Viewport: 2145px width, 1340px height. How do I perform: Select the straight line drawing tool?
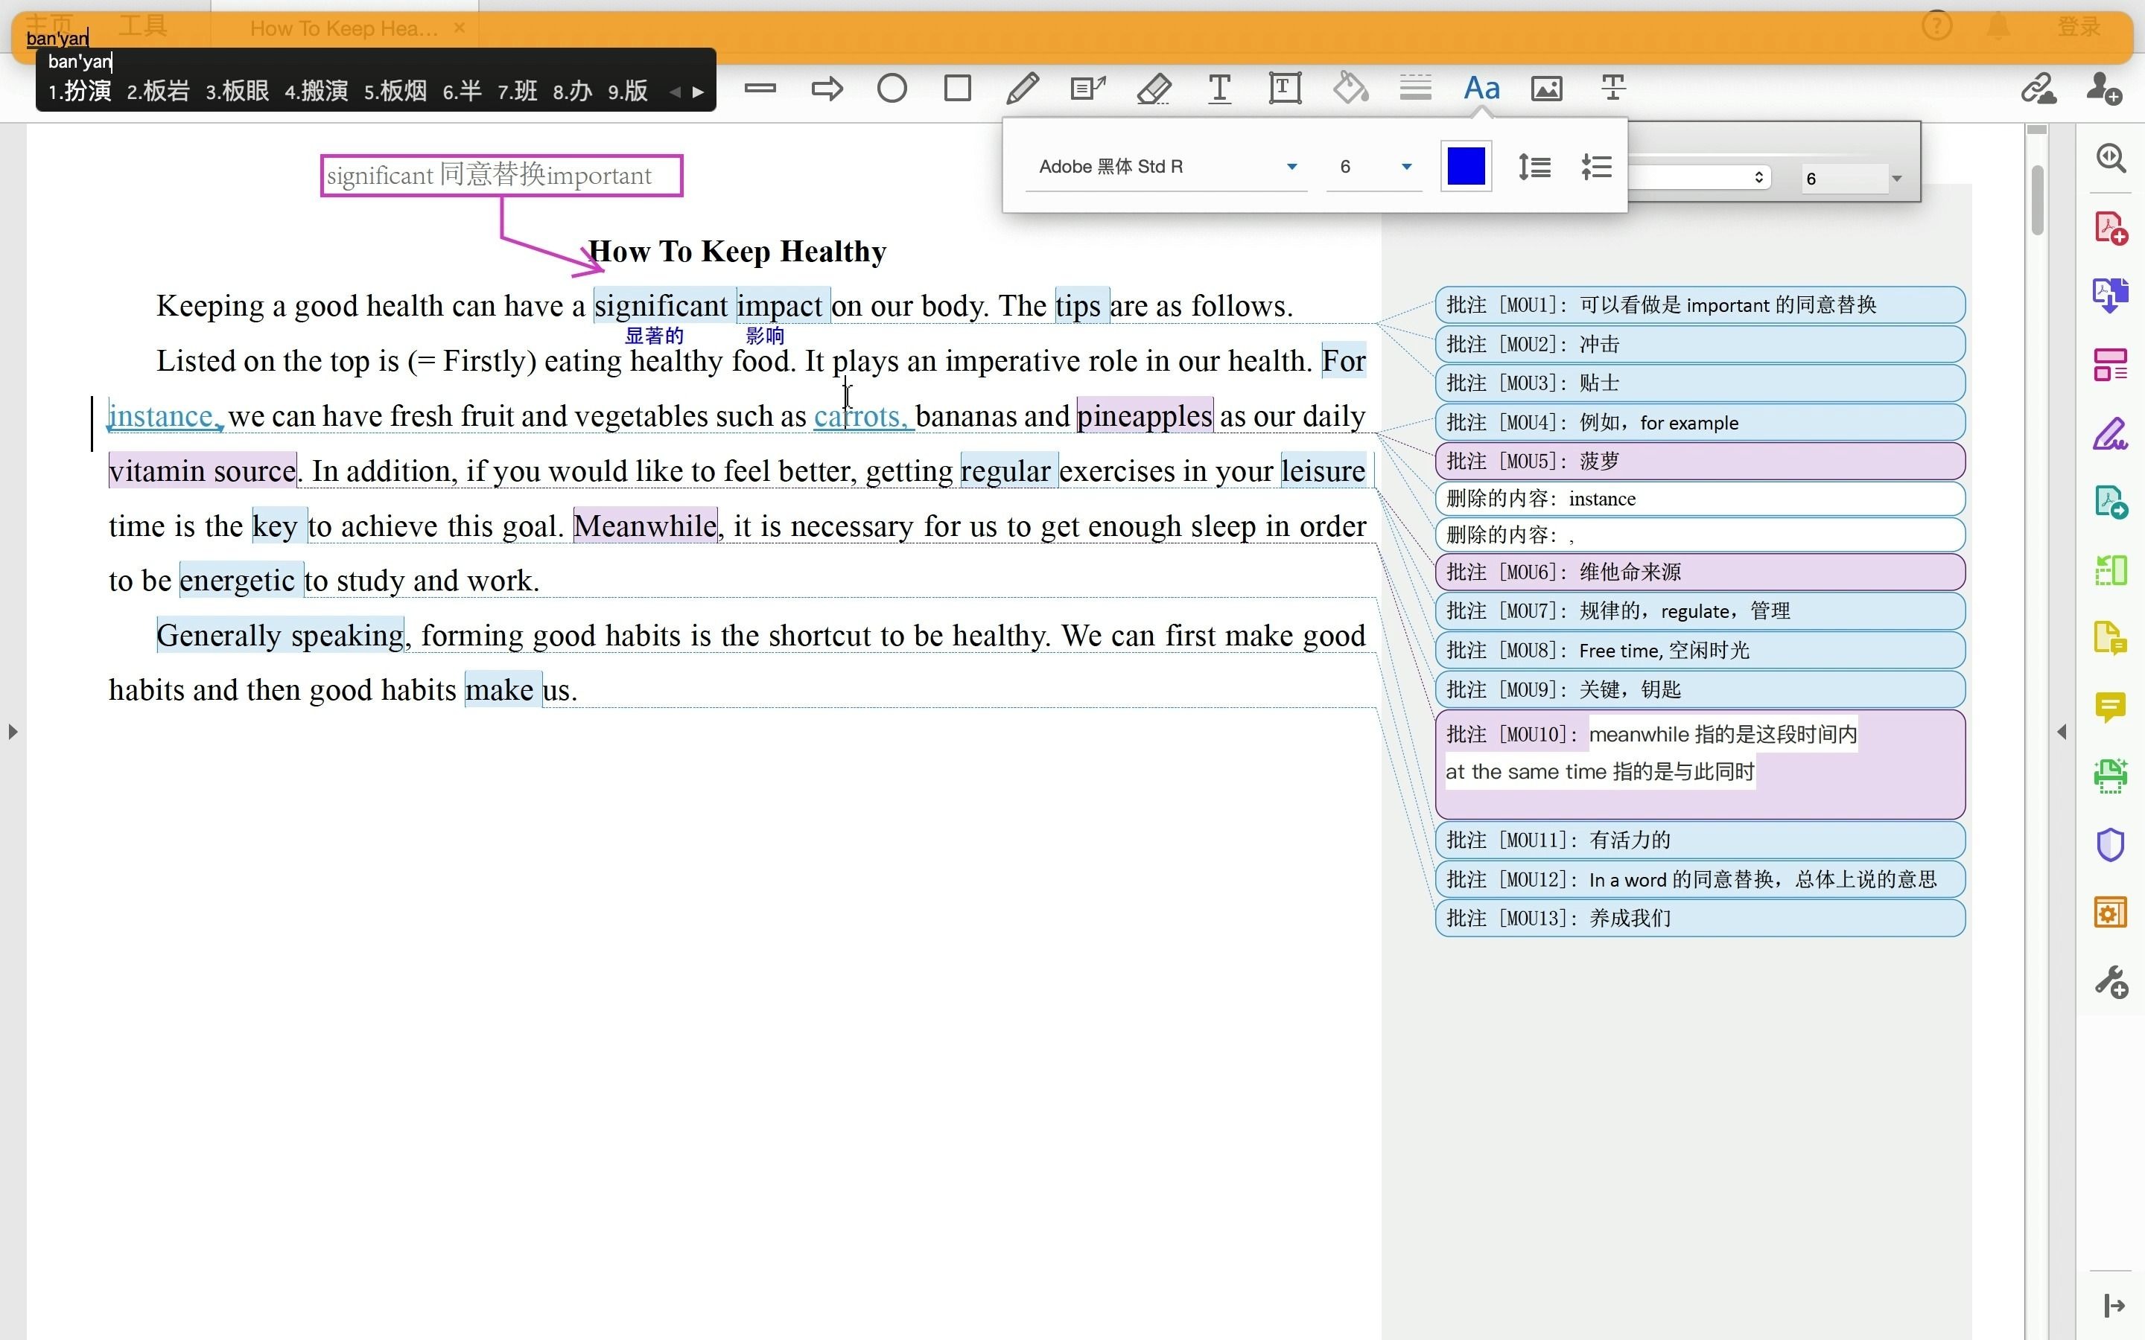click(x=760, y=88)
